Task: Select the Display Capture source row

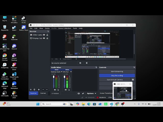Action: pyautogui.click(x=39, y=38)
